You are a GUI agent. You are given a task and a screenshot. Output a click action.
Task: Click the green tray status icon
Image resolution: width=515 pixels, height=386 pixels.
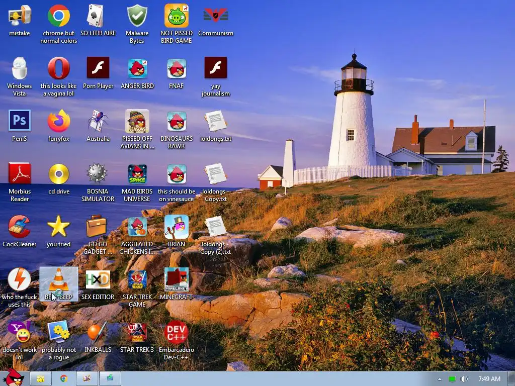[x=452, y=379]
